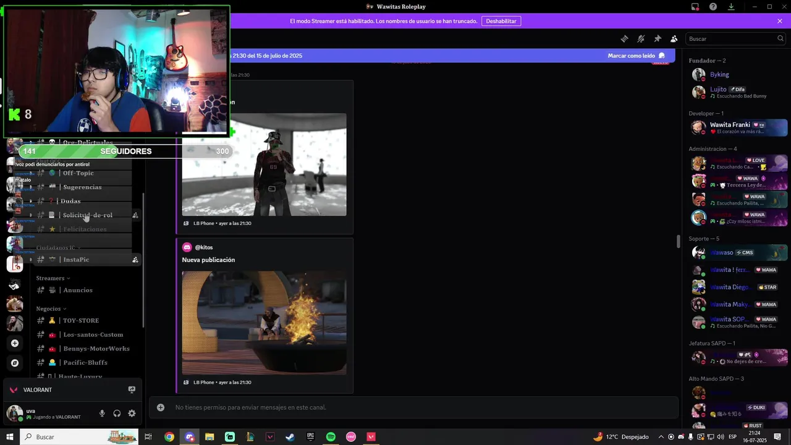Open member Wawita Franki profile

(x=738, y=128)
